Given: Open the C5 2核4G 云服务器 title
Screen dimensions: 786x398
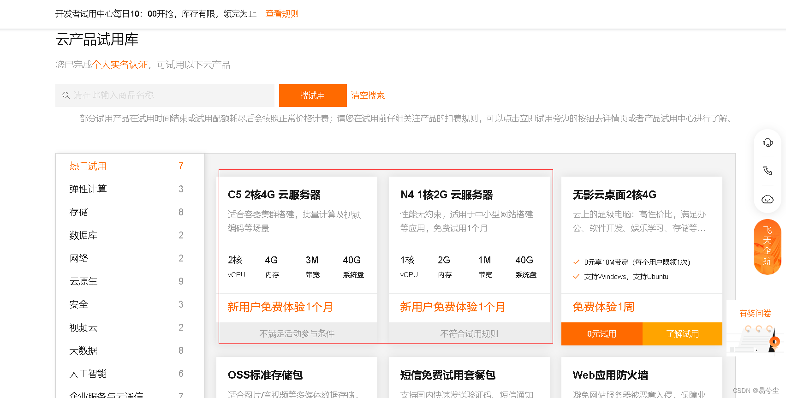Looking at the screenshot, I should point(274,195).
